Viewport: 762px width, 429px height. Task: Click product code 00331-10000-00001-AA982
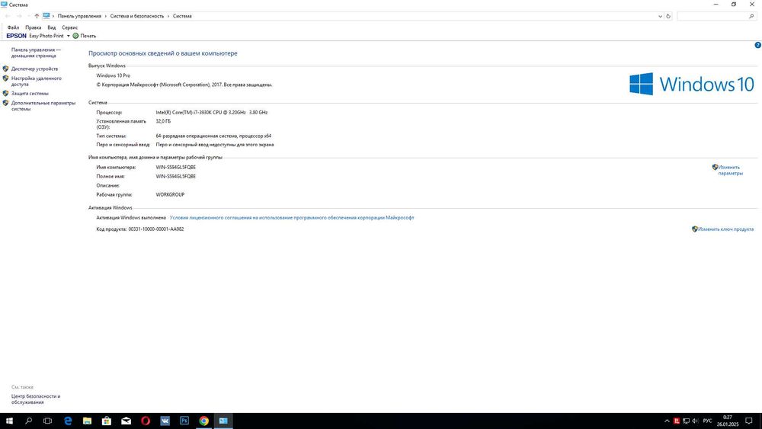coord(156,229)
